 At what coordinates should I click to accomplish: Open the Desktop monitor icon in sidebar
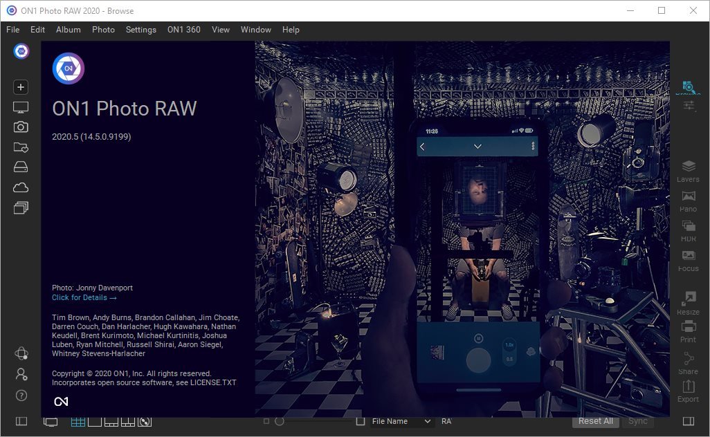pos(20,107)
